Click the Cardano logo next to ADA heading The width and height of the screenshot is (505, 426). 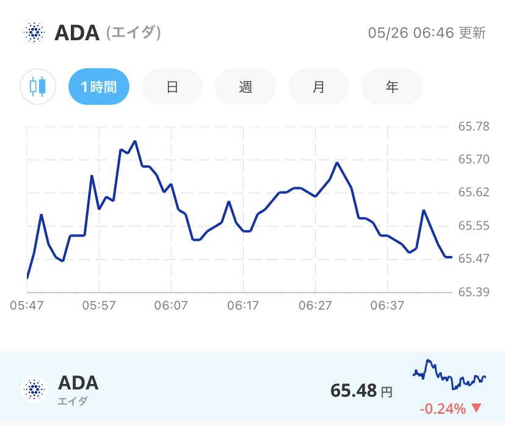tap(34, 33)
